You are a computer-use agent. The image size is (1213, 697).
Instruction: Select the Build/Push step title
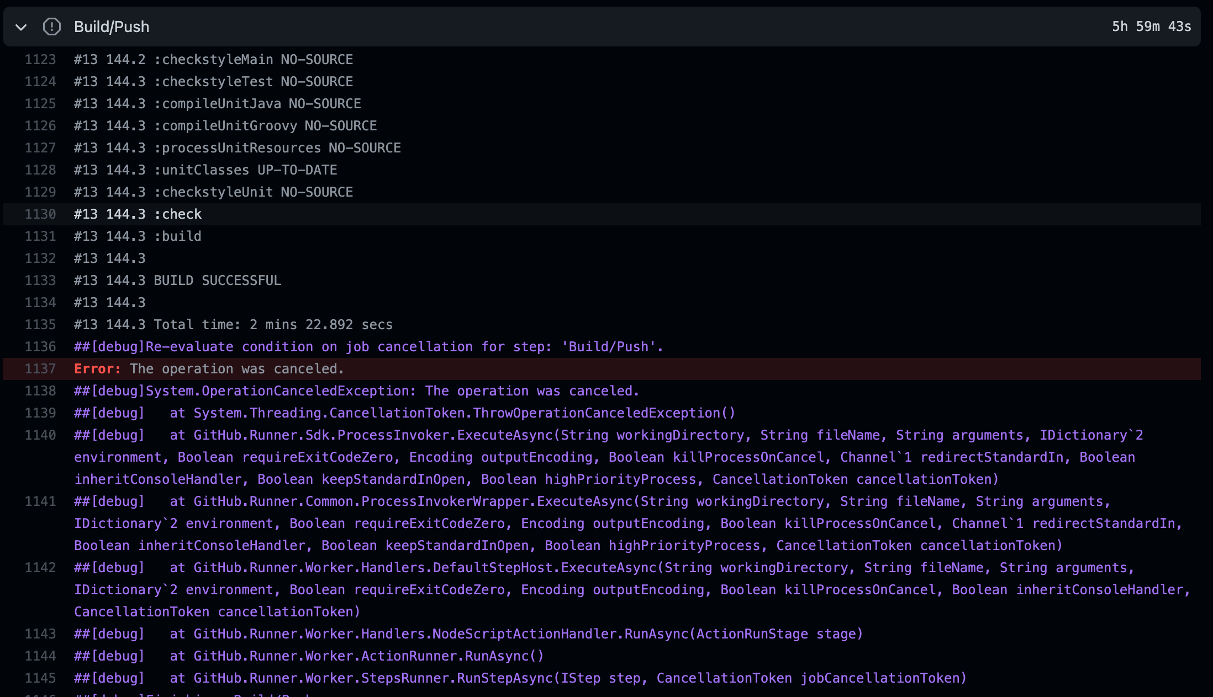tap(111, 26)
